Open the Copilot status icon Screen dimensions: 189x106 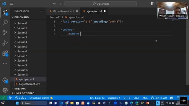(172, 98)
